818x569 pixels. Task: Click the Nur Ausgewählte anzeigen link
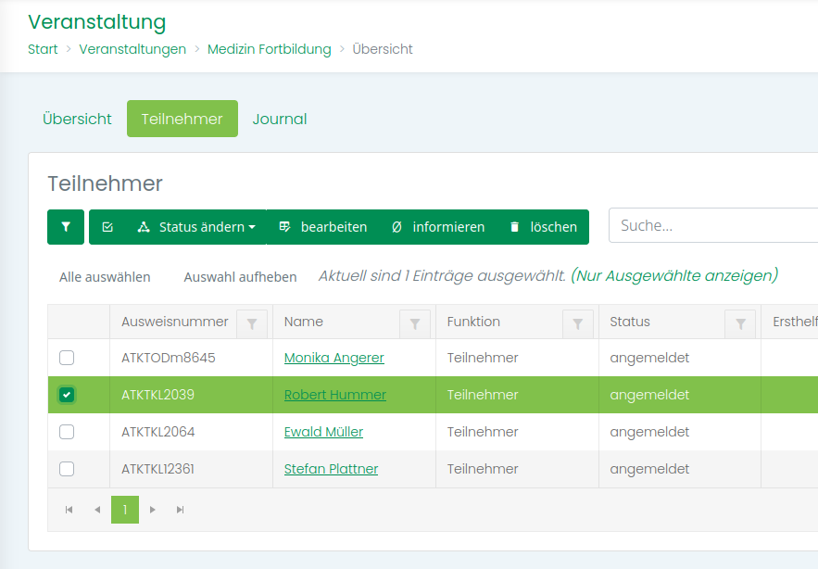pyautogui.click(x=673, y=275)
